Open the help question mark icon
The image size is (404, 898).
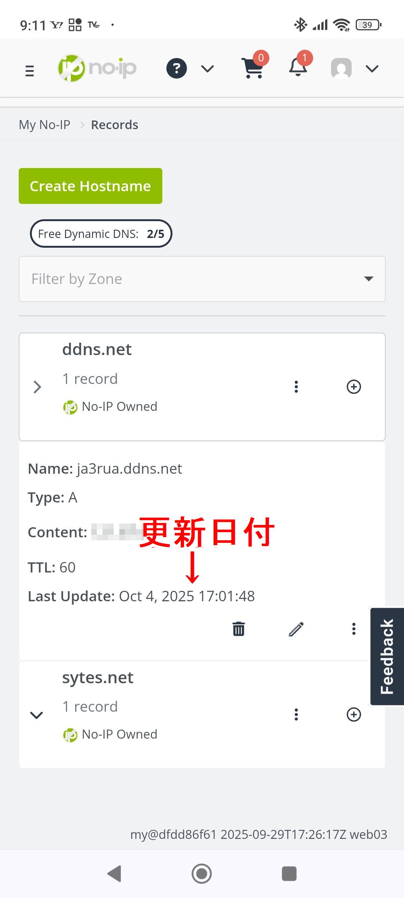pos(177,68)
